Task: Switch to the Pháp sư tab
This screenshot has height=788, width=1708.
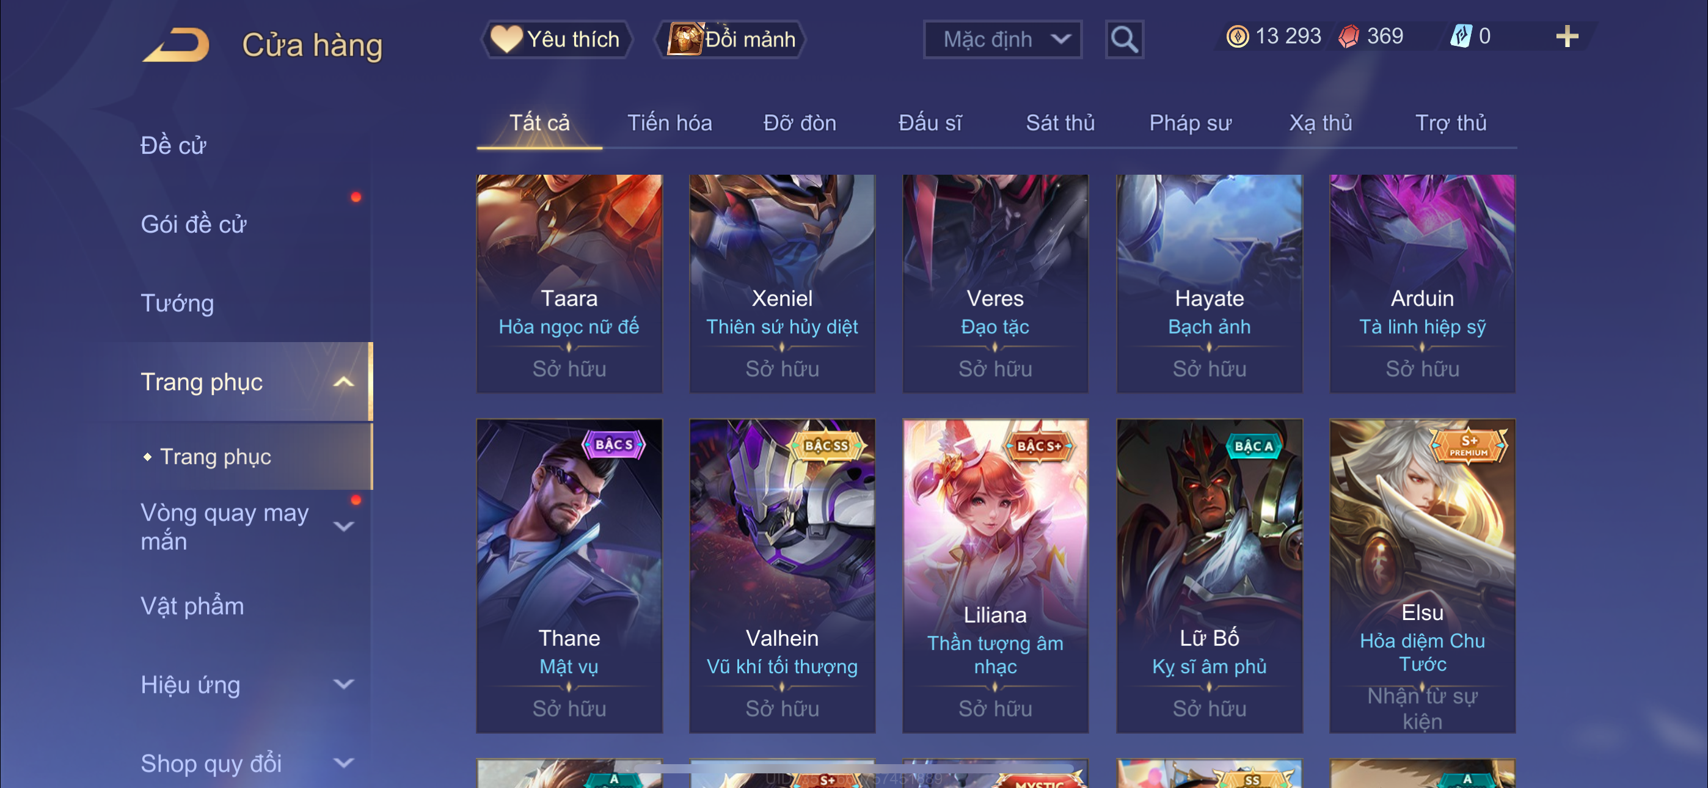Action: [x=1190, y=123]
